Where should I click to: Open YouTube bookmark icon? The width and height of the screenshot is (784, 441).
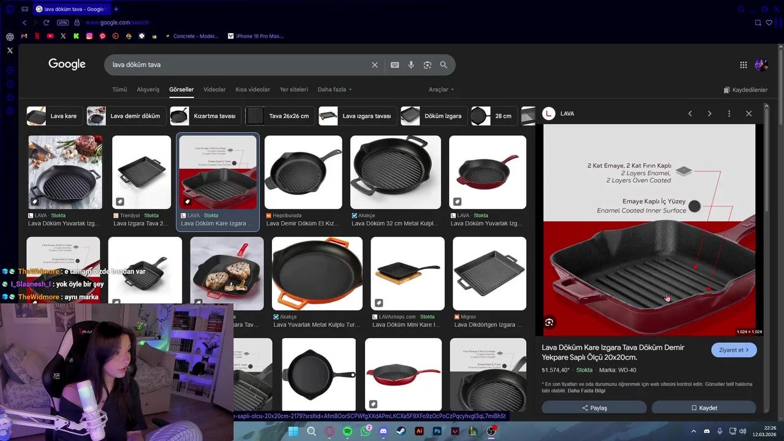click(50, 36)
